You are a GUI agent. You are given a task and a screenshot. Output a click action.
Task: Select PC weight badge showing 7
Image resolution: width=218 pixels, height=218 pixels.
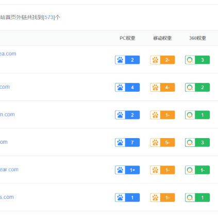[x=127, y=142]
